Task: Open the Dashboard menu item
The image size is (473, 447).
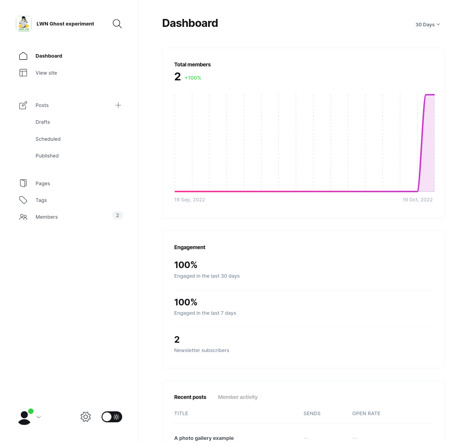Action: point(49,56)
